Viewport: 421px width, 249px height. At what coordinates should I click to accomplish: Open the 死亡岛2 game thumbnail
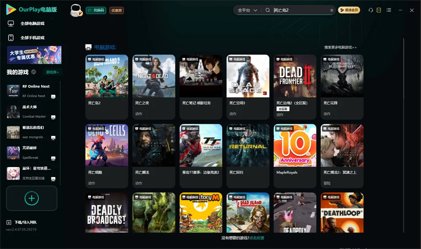pos(107,76)
